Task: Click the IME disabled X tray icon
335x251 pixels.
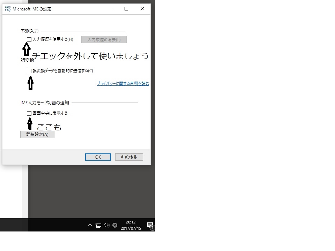Action: click(115, 225)
